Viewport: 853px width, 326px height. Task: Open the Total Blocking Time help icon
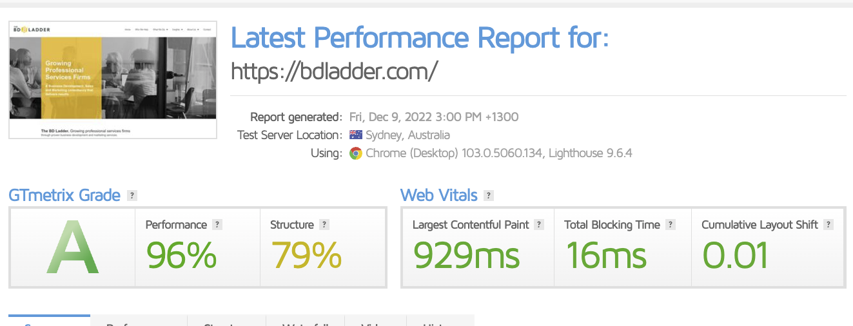pyautogui.click(x=671, y=225)
